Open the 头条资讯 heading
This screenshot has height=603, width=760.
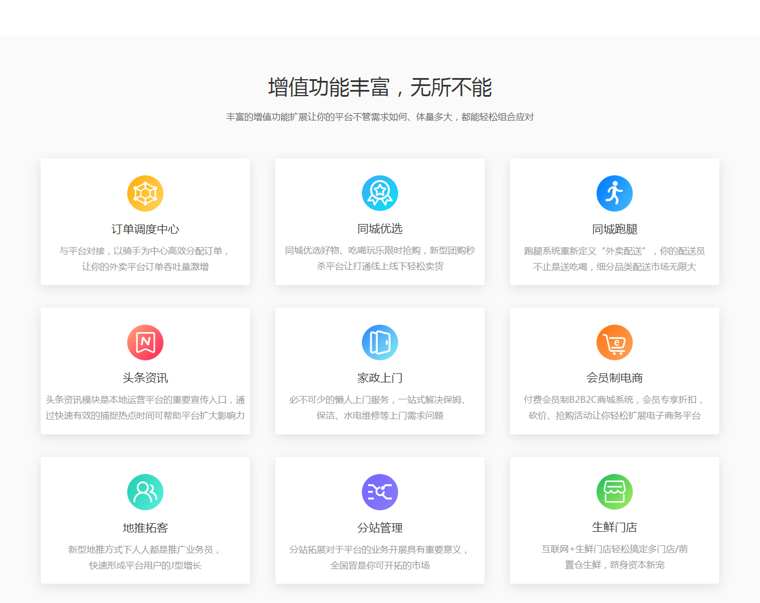pos(145,378)
